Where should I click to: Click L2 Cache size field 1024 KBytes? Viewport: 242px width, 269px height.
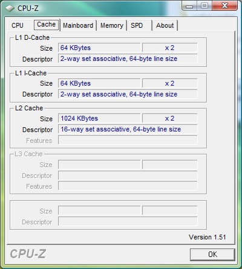(99, 118)
